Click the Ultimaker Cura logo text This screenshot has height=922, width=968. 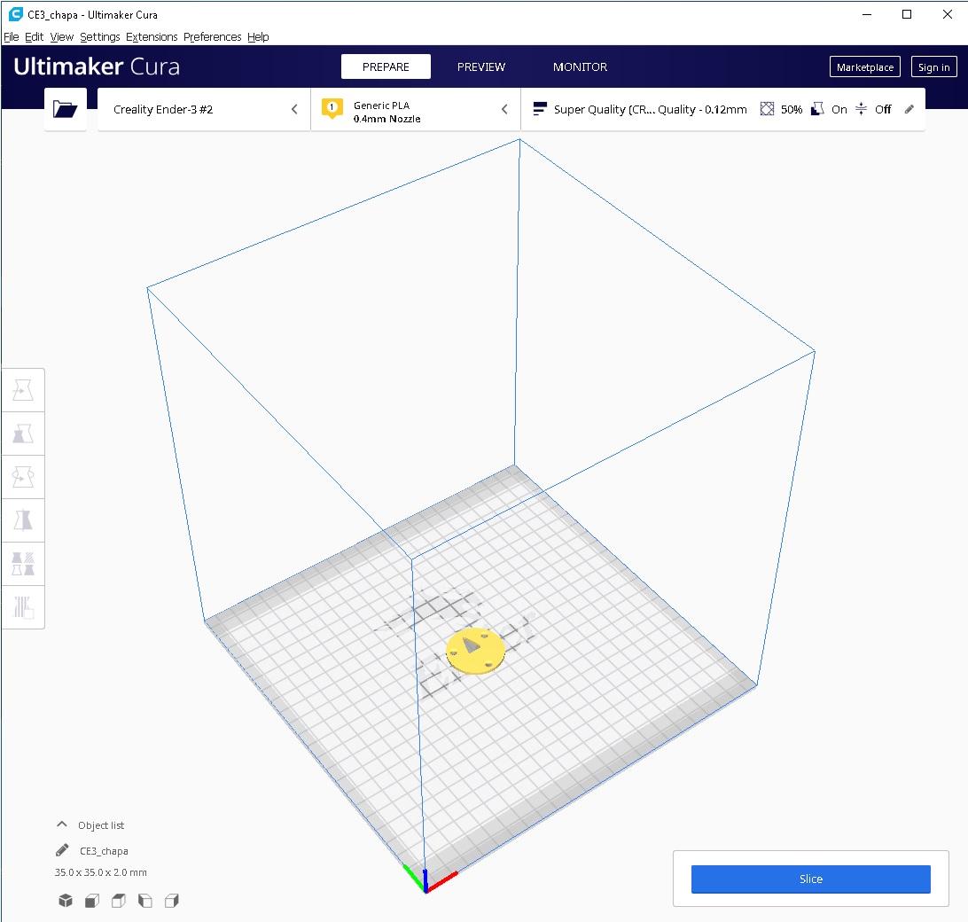[97, 66]
